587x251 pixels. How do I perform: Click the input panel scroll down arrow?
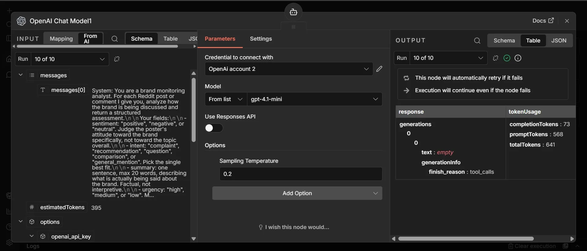(x=194, y=239)
